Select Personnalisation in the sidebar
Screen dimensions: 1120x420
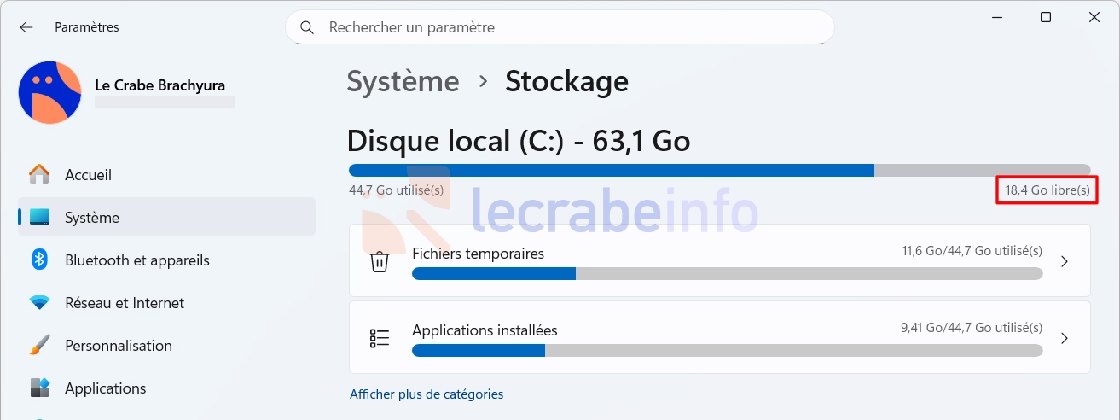[x=119, y=346]
